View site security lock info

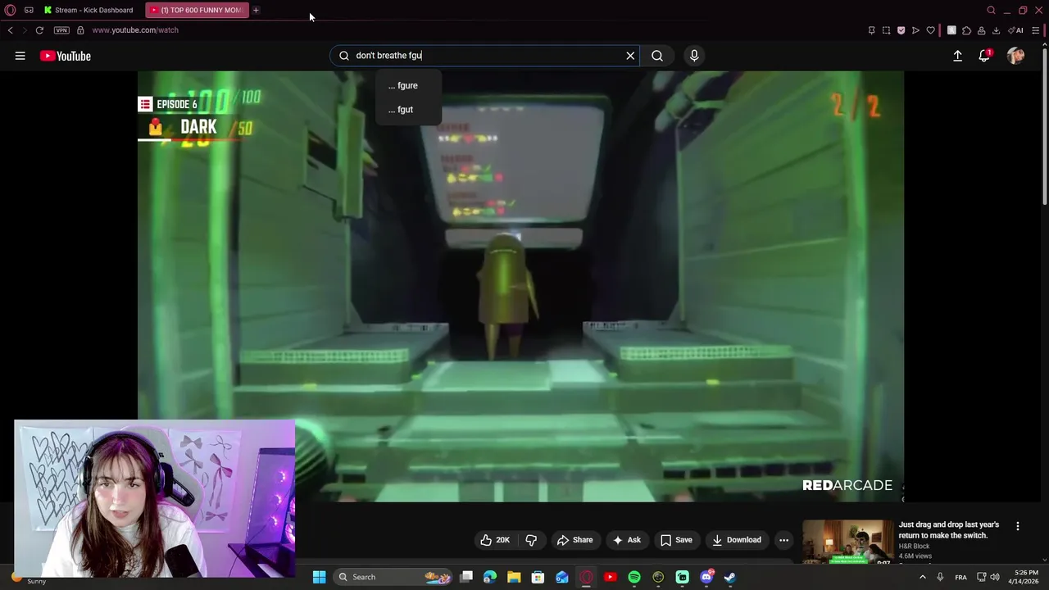click(80, 30)
